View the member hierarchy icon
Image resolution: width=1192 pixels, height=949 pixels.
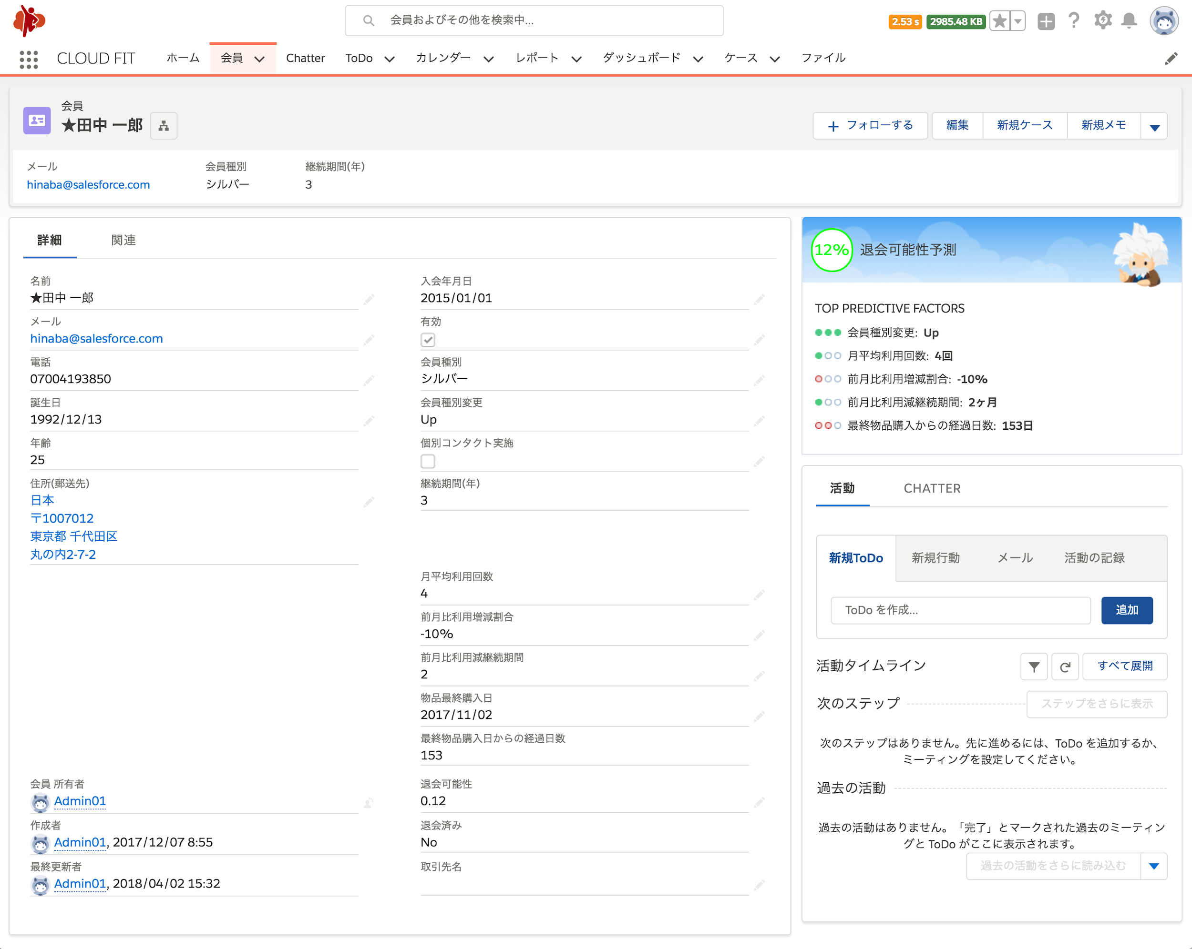(x=164, y=126)
